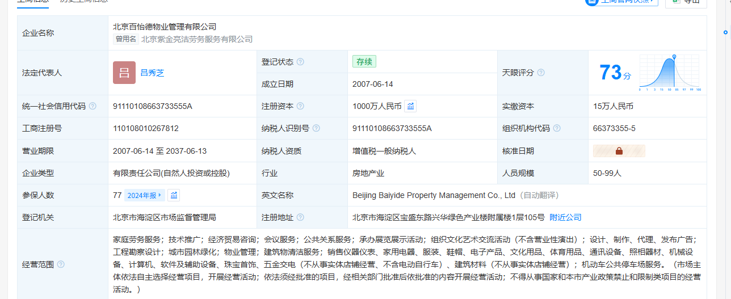Click paid-in capital 15万人民币
This screenshot has height=299, width=731.
point(613,106)
